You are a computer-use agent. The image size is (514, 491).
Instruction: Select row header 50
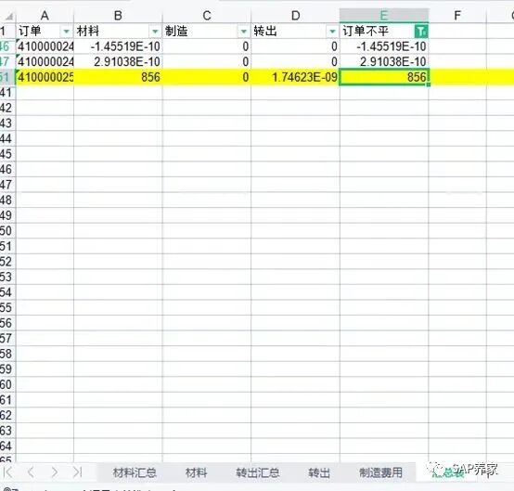[7, 231]
